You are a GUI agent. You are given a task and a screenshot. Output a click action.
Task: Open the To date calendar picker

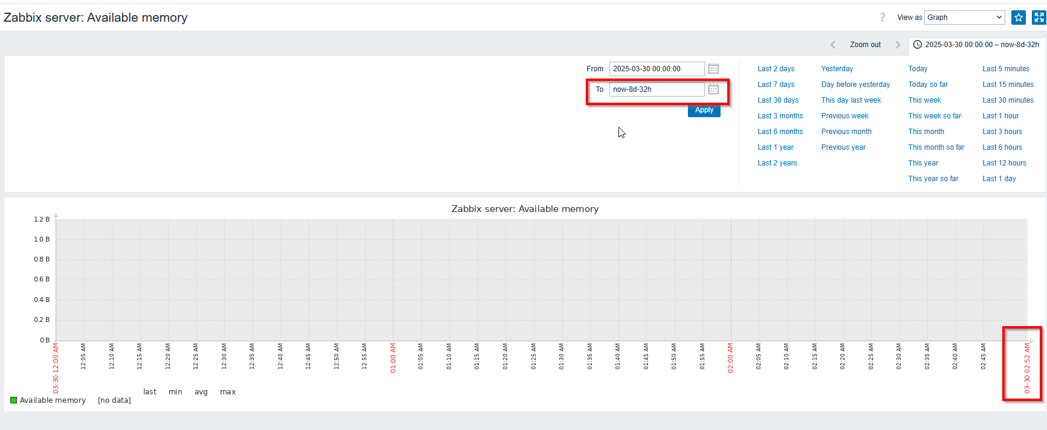point(713,89)
